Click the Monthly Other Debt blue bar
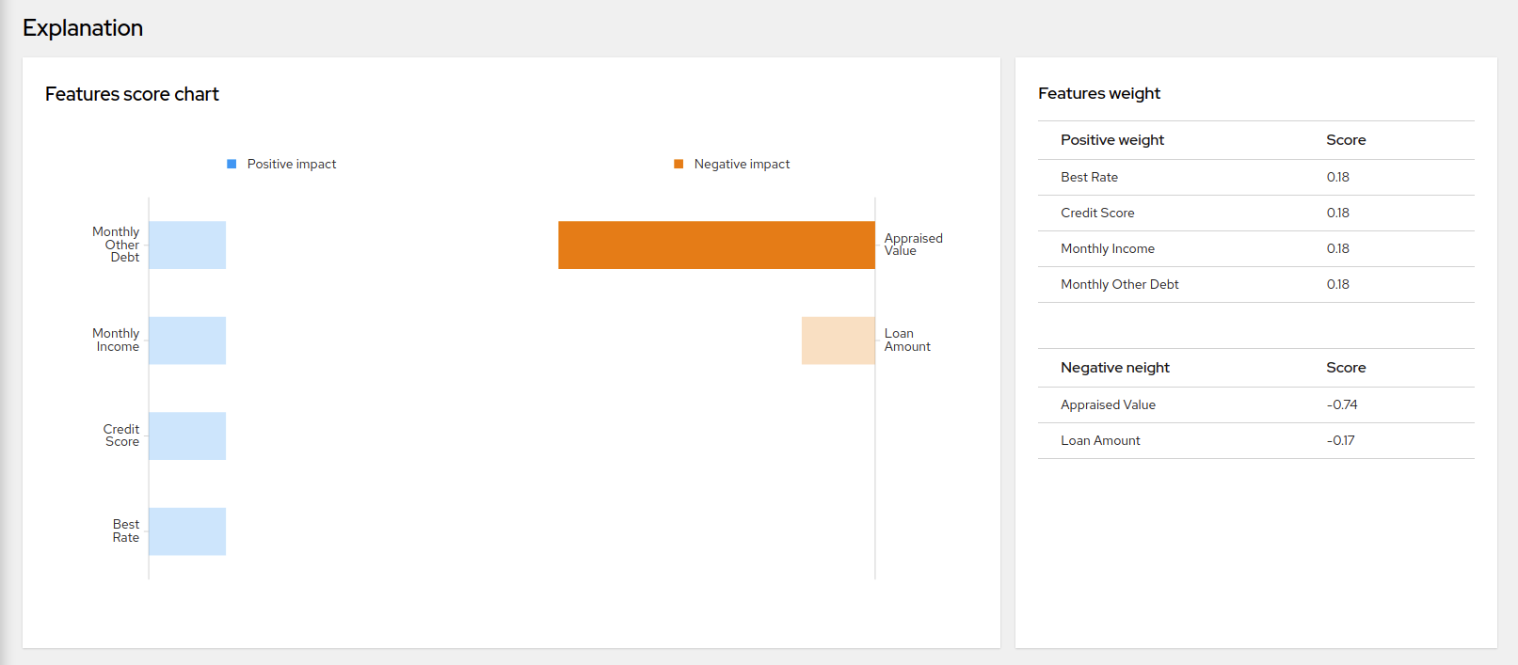Viewport: 1518px width, 665px height. [187, 245]
